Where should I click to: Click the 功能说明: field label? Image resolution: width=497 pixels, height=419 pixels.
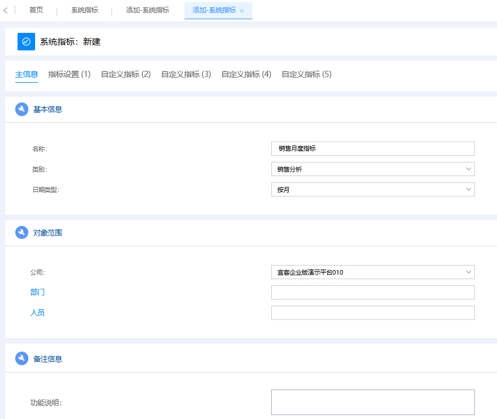(x=46, y=403)
